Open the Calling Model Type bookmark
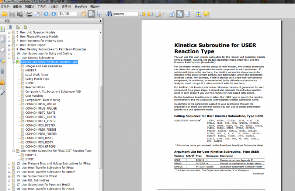The height and width of the screenshot is (191, 295). [x=37, y=79]
